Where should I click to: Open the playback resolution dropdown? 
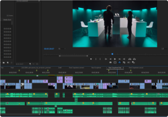[x=163, y=49]
